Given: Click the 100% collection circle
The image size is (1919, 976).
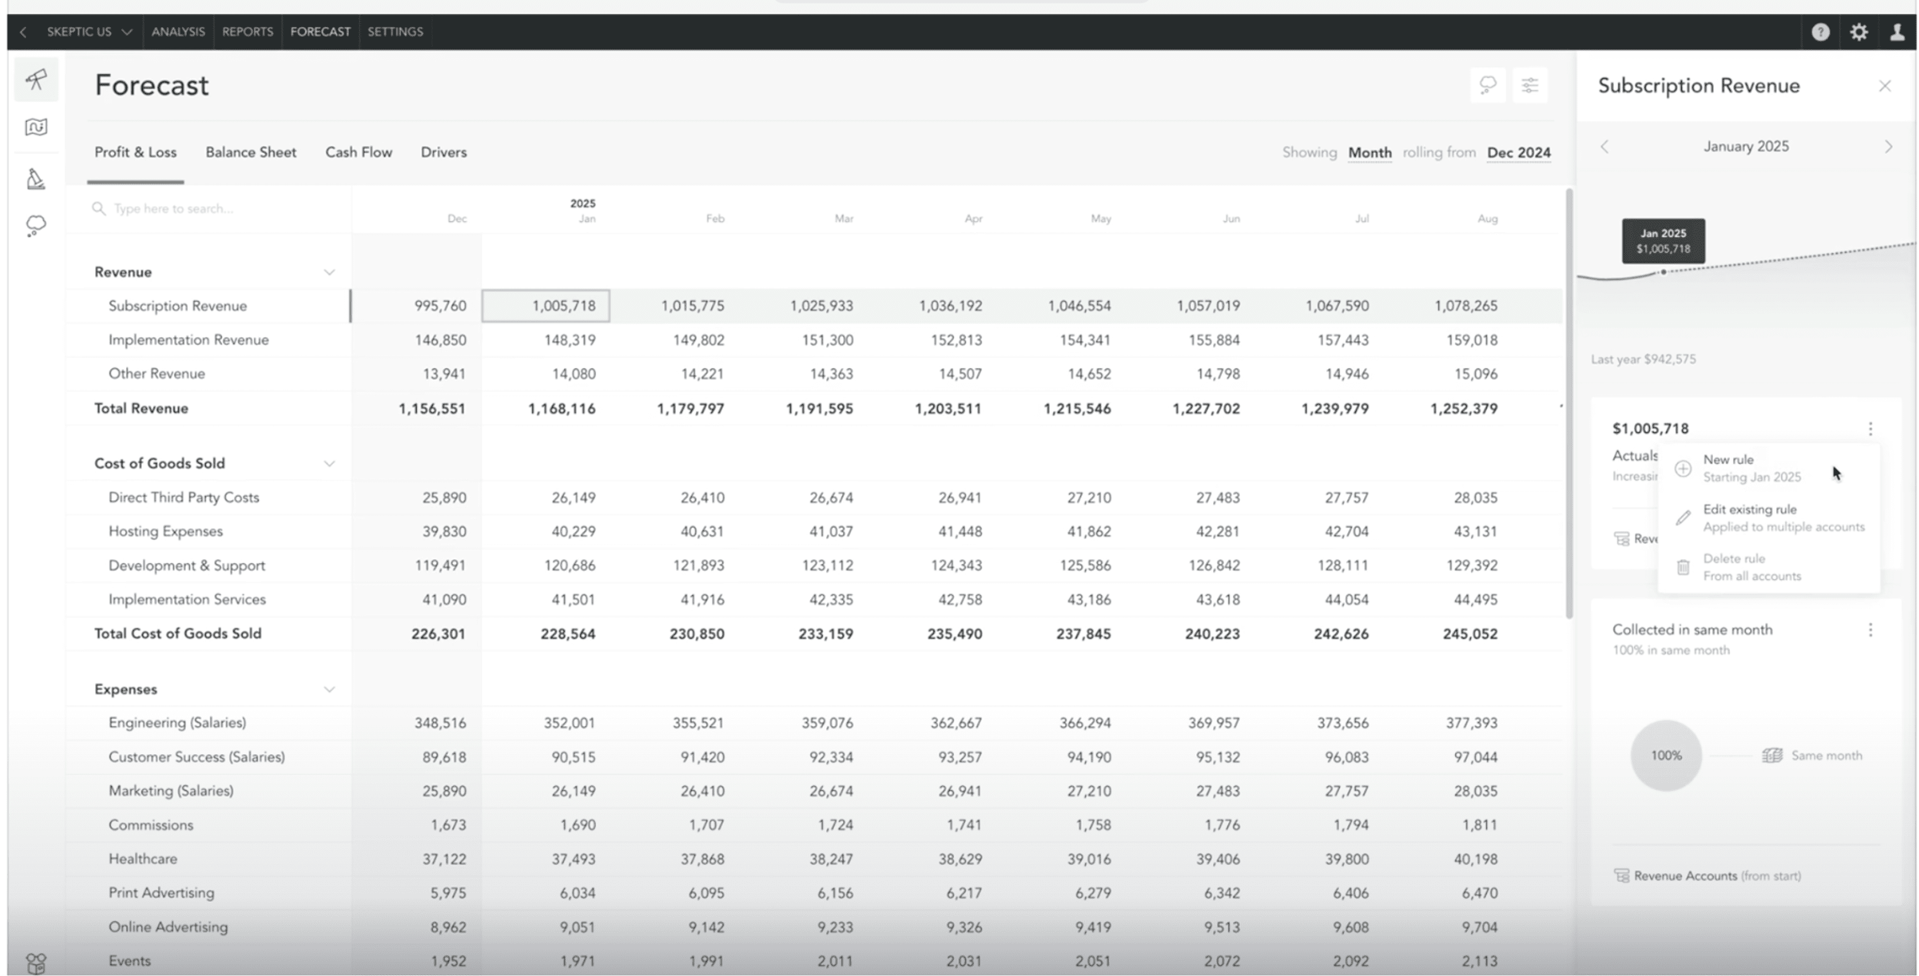Looking at the screenshot, I should pyautogui.click(x=1666, y=756).
